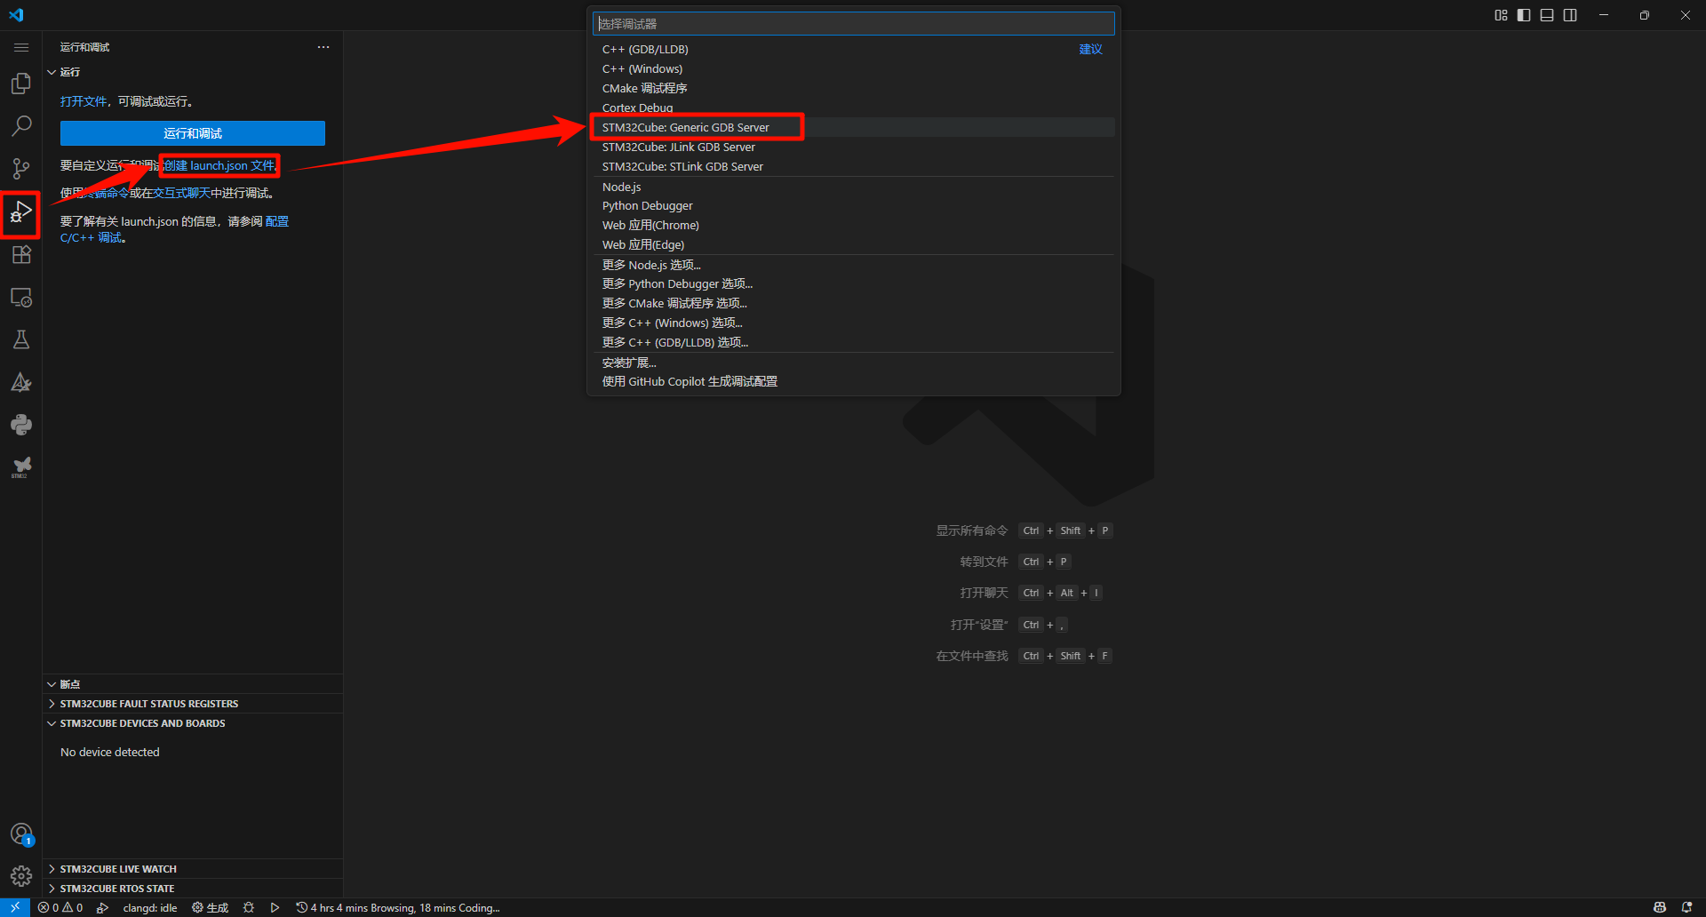
Task: Select STM32Cube: STLink GDB Server
Action: [853, 167]
